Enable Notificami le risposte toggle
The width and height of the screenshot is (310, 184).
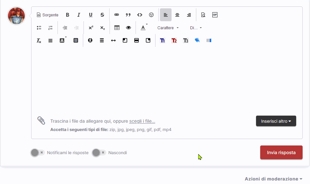38,153
